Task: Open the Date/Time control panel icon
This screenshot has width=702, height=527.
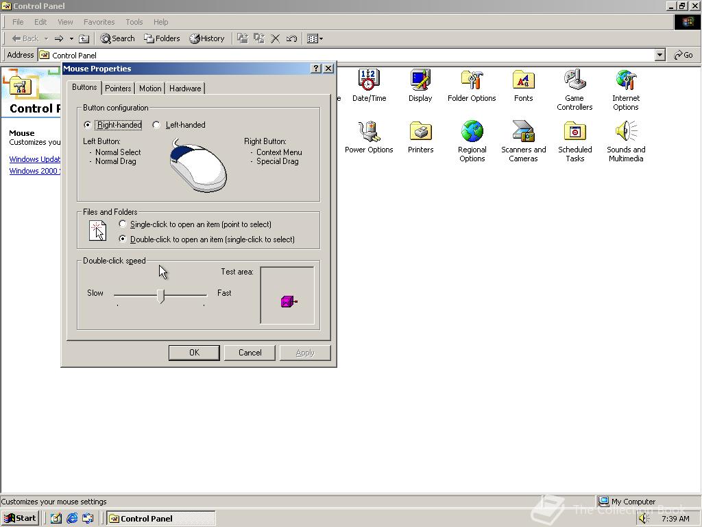Action: click(369, 86)
